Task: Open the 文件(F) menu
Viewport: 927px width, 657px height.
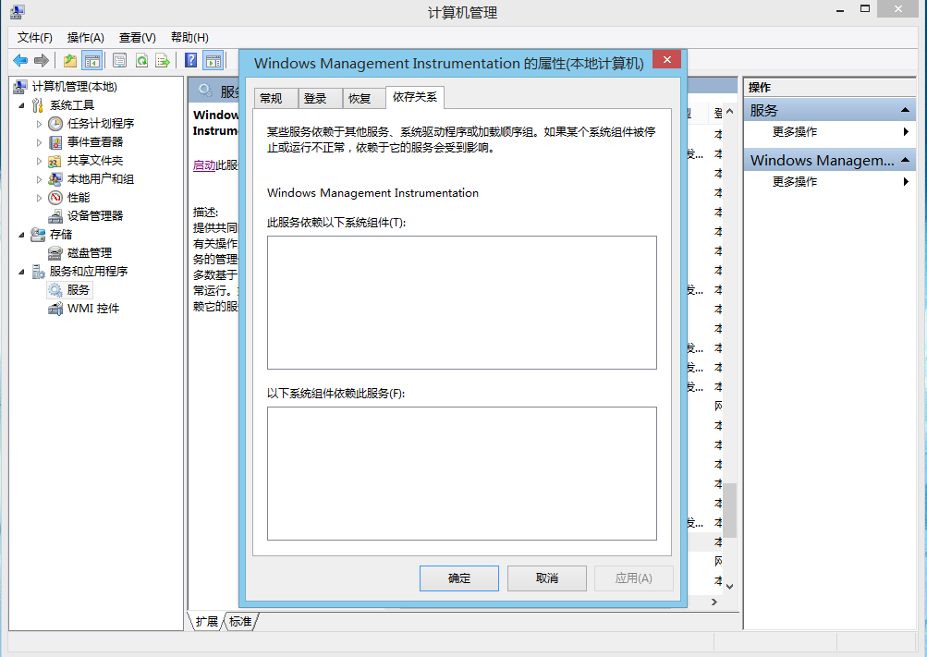Action: 35,38
